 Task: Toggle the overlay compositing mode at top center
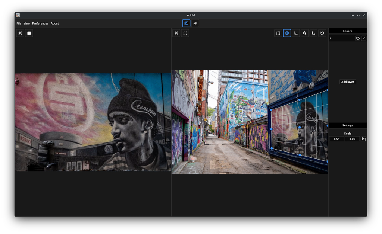(x=186, y=23)
